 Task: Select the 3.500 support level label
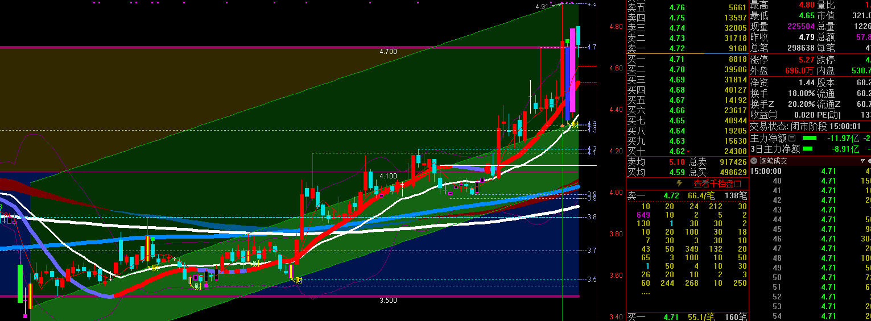pos(388,301)
